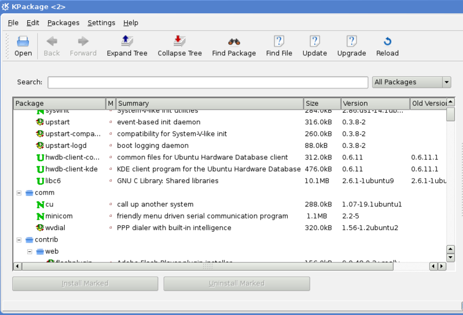Image resolution: width=463 pixels, height=315 pixels.
Task: Collapse the comm tree branch
Action: 19,193
